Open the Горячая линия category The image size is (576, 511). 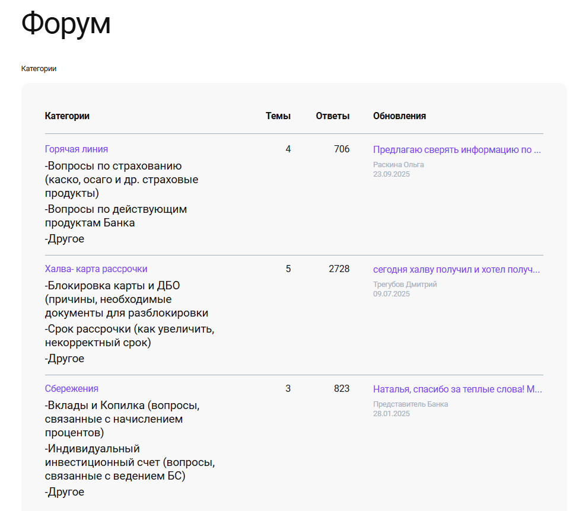(x=76, y=149)
